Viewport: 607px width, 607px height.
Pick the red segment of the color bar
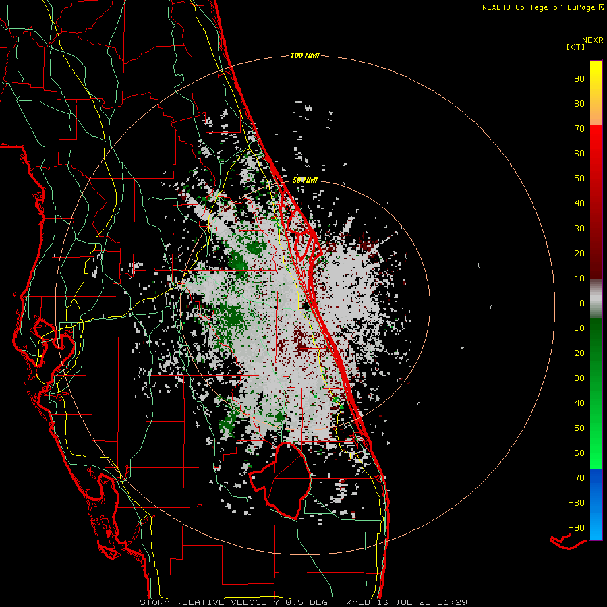coord(596,202)
